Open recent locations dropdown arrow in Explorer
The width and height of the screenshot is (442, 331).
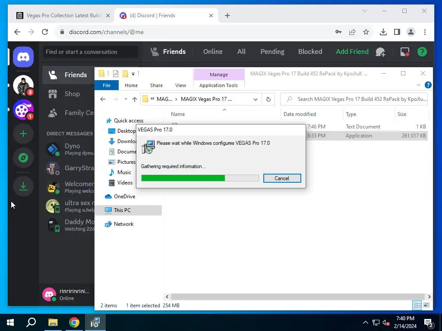click(126, 99)
